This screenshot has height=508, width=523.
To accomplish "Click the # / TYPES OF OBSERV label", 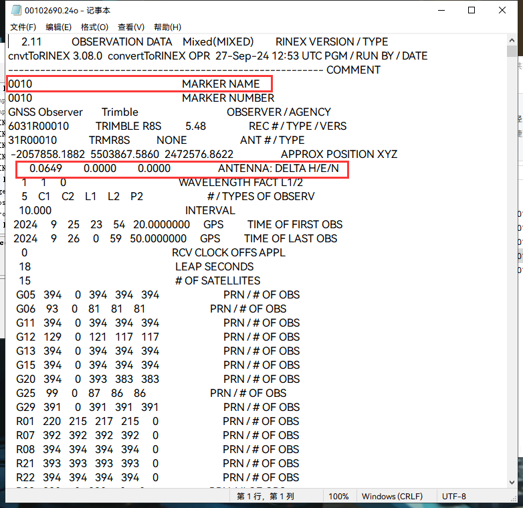I will pyautogui.click(x=261, y=196).
